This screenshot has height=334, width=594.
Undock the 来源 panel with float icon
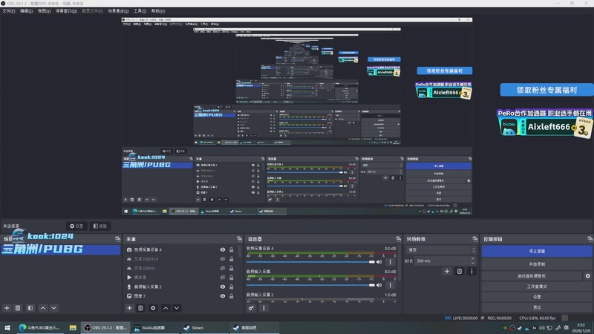point(239,239)
